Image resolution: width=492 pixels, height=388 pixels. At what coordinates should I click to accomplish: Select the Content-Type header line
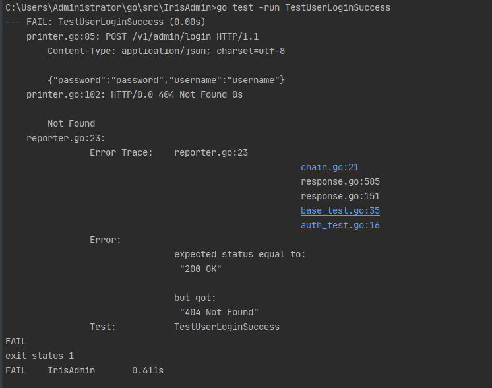pos(166,51)
